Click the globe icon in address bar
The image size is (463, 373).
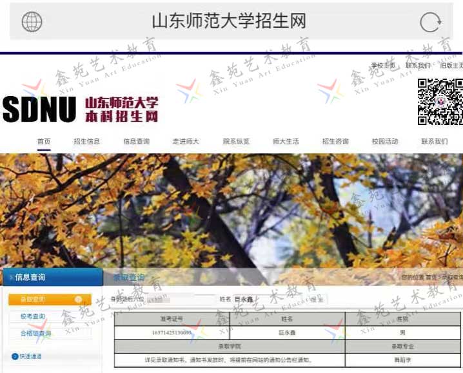[32, 22]
